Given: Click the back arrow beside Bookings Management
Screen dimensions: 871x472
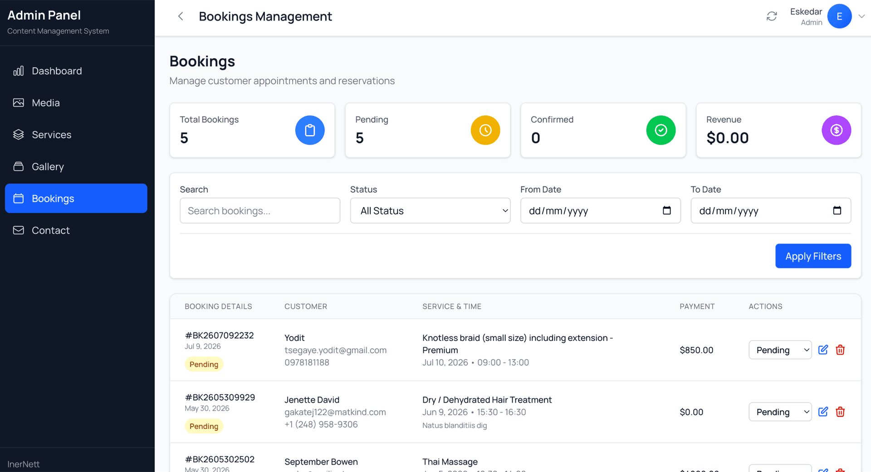Looking at the screenshot, I should pos(181,16).
